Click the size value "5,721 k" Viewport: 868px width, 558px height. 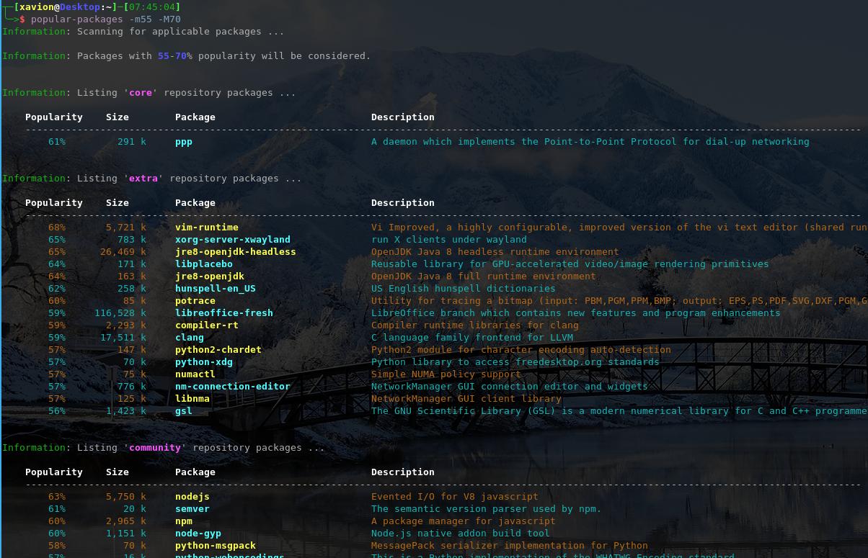[x=126, y=228]
